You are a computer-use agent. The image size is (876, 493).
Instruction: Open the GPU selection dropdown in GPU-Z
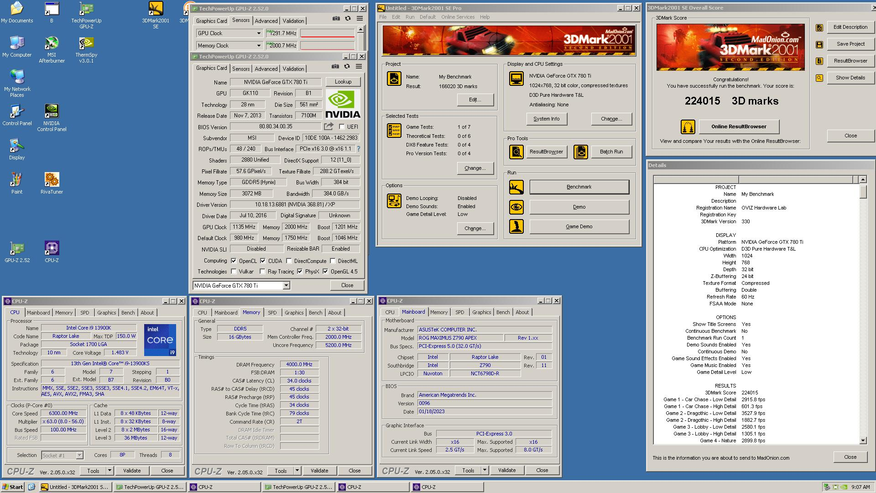[x=286, y=285]
